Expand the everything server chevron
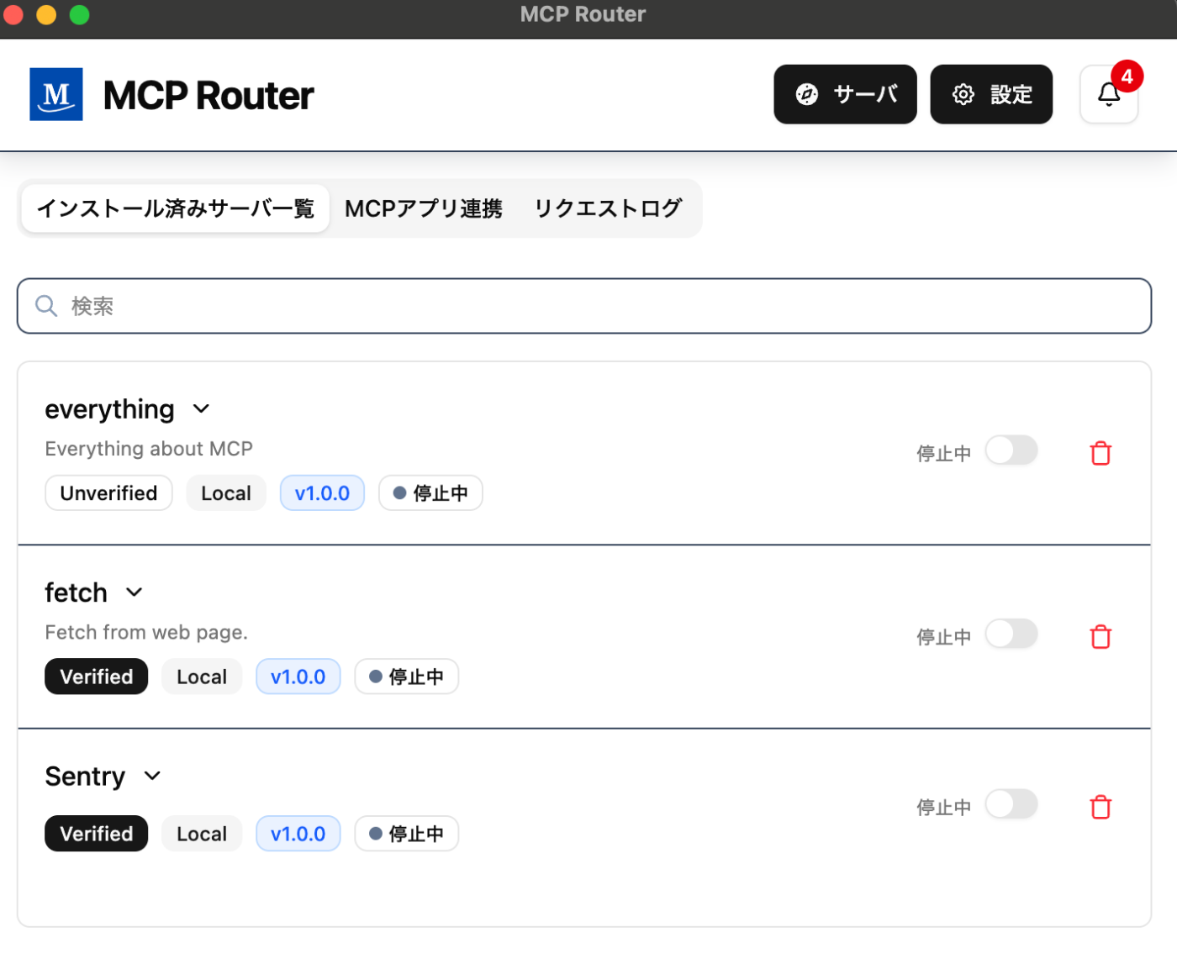Image resolution: width=1177 pixels, height=969 pixels. (x=201, y=409)
